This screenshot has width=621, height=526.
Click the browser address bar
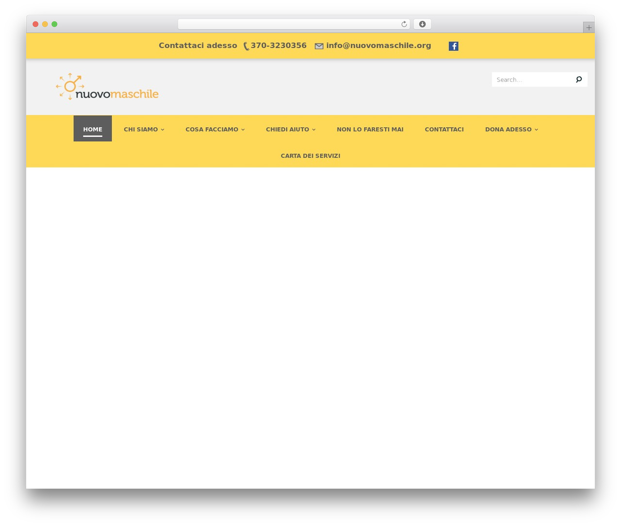click(294, 24)
